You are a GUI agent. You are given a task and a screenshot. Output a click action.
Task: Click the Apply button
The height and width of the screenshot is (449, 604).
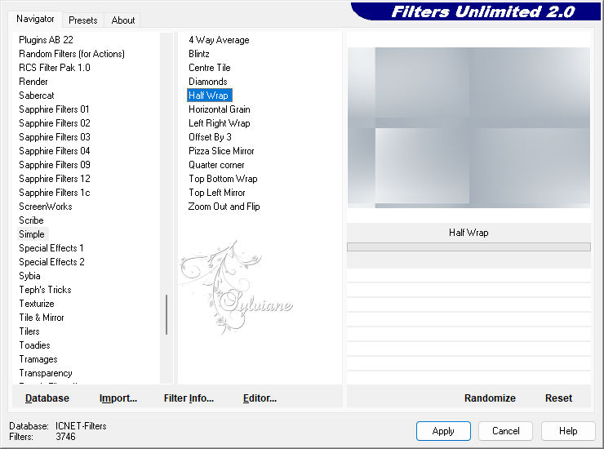pyautogui.click(x=443, y=431)
